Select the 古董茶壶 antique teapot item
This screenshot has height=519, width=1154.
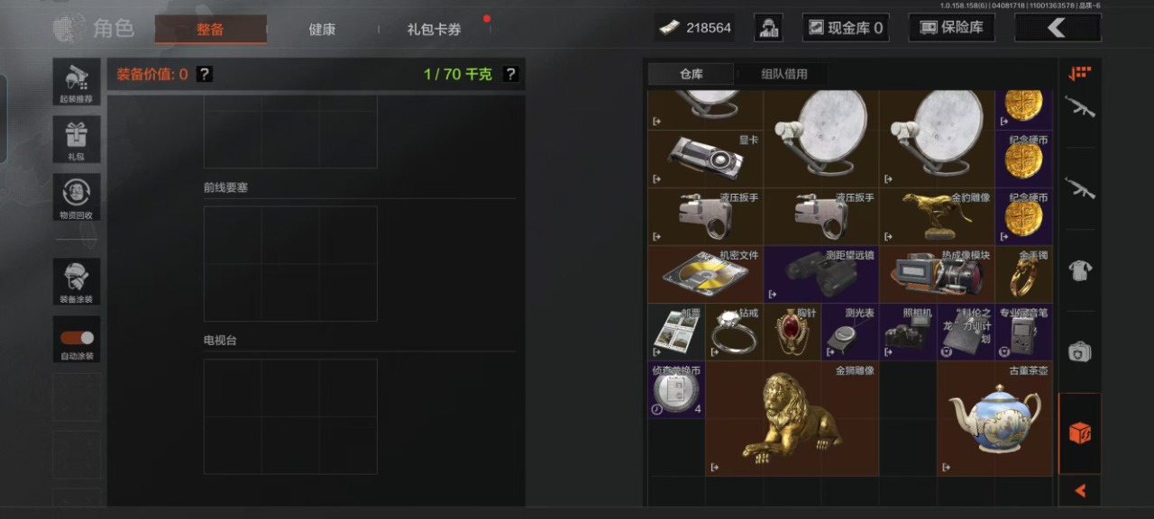coord(994,418)
